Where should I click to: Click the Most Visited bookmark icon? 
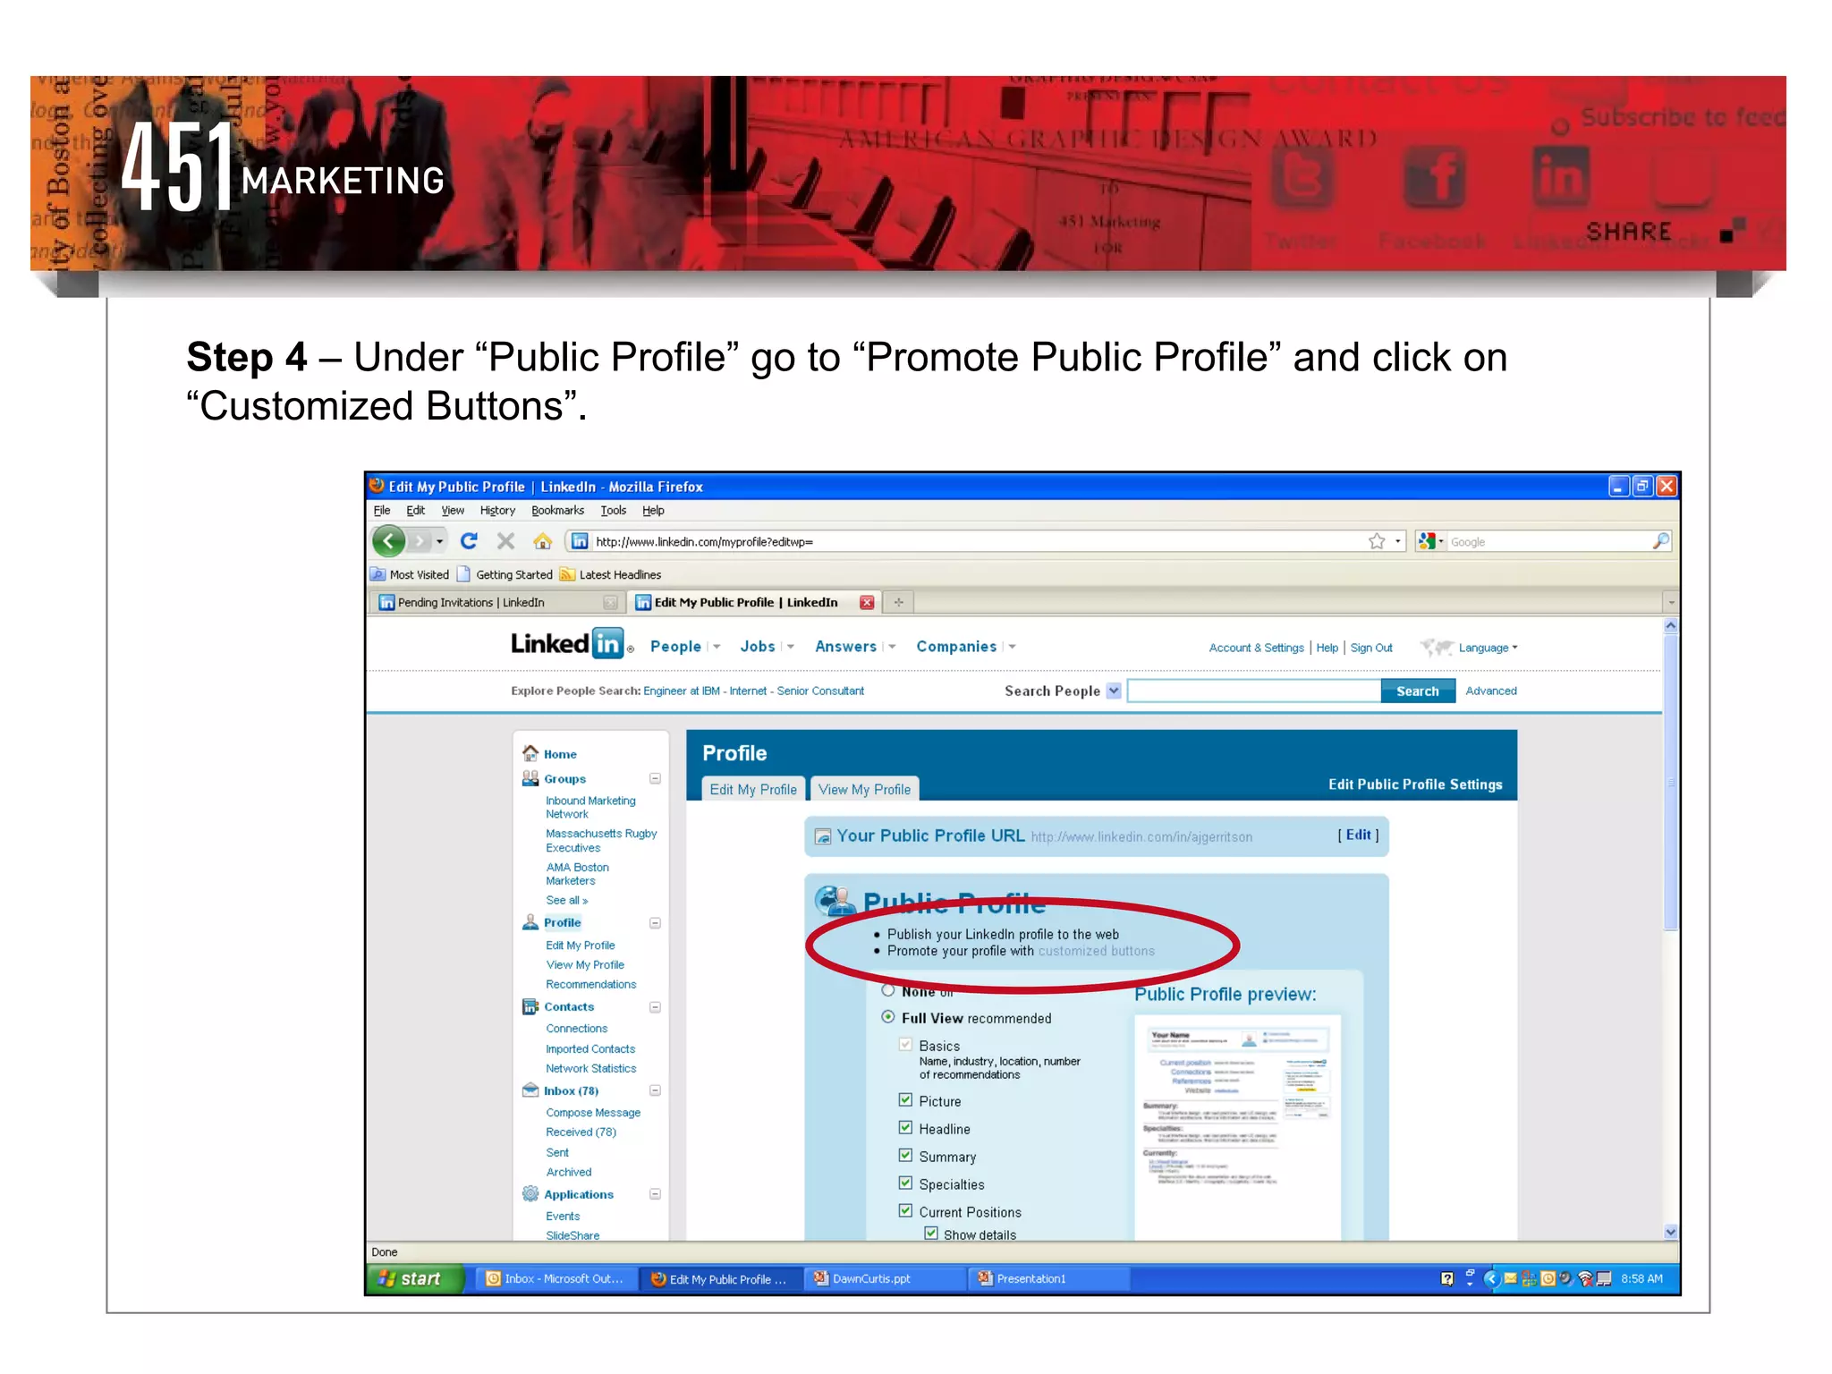coord(378,574)
